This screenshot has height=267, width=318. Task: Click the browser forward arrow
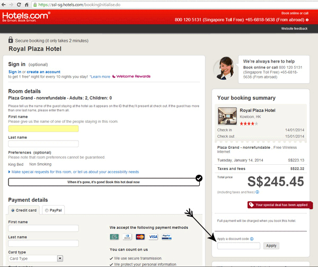click(11, 4)
